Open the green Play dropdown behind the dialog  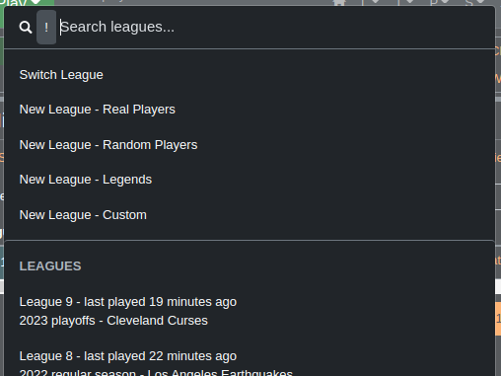pos(27,3)
